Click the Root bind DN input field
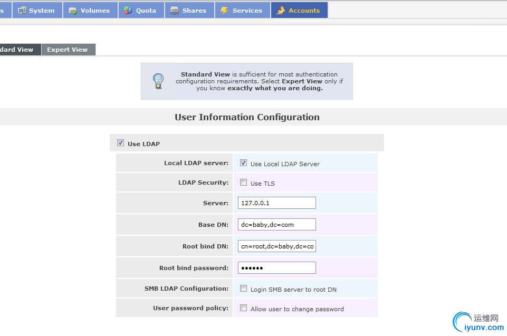507x336 pixels. click(x=276, y=246)
